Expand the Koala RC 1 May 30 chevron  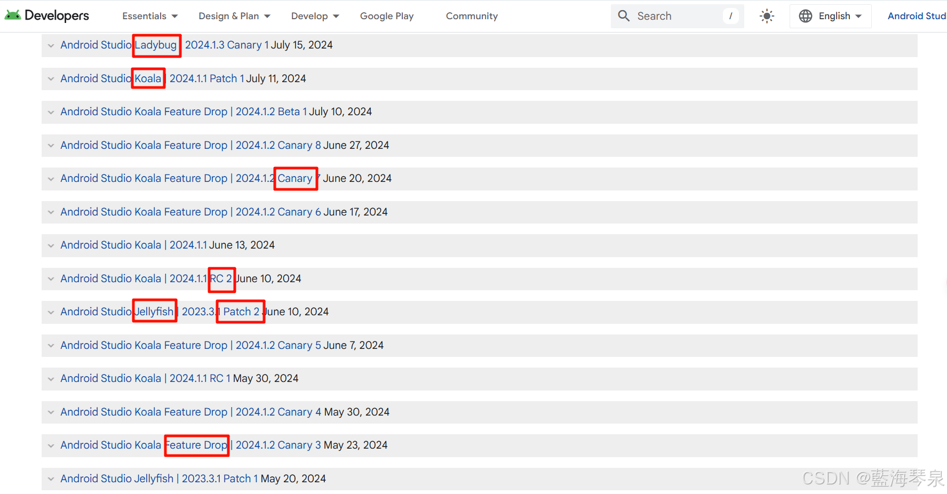(51, 379)
